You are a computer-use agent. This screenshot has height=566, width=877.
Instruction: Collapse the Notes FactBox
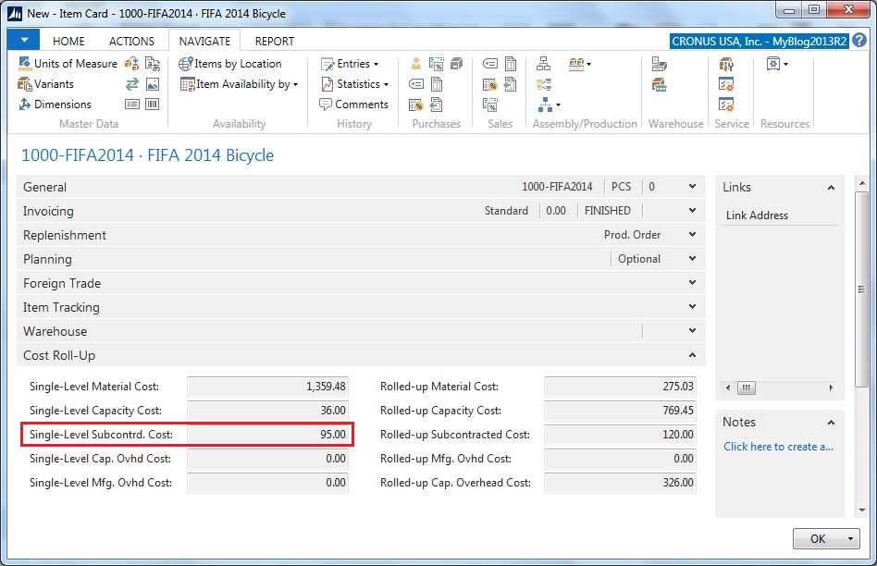point(831,423)
